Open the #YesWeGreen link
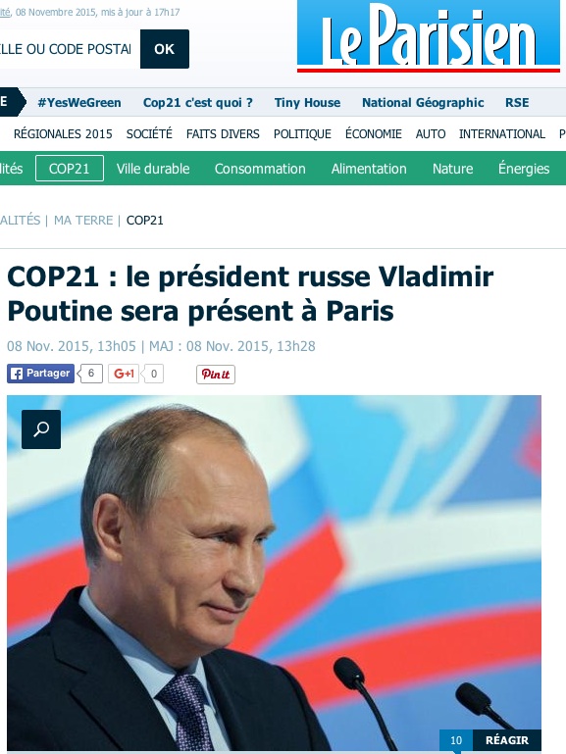566x754 pixels. click(x=79, y=102)
